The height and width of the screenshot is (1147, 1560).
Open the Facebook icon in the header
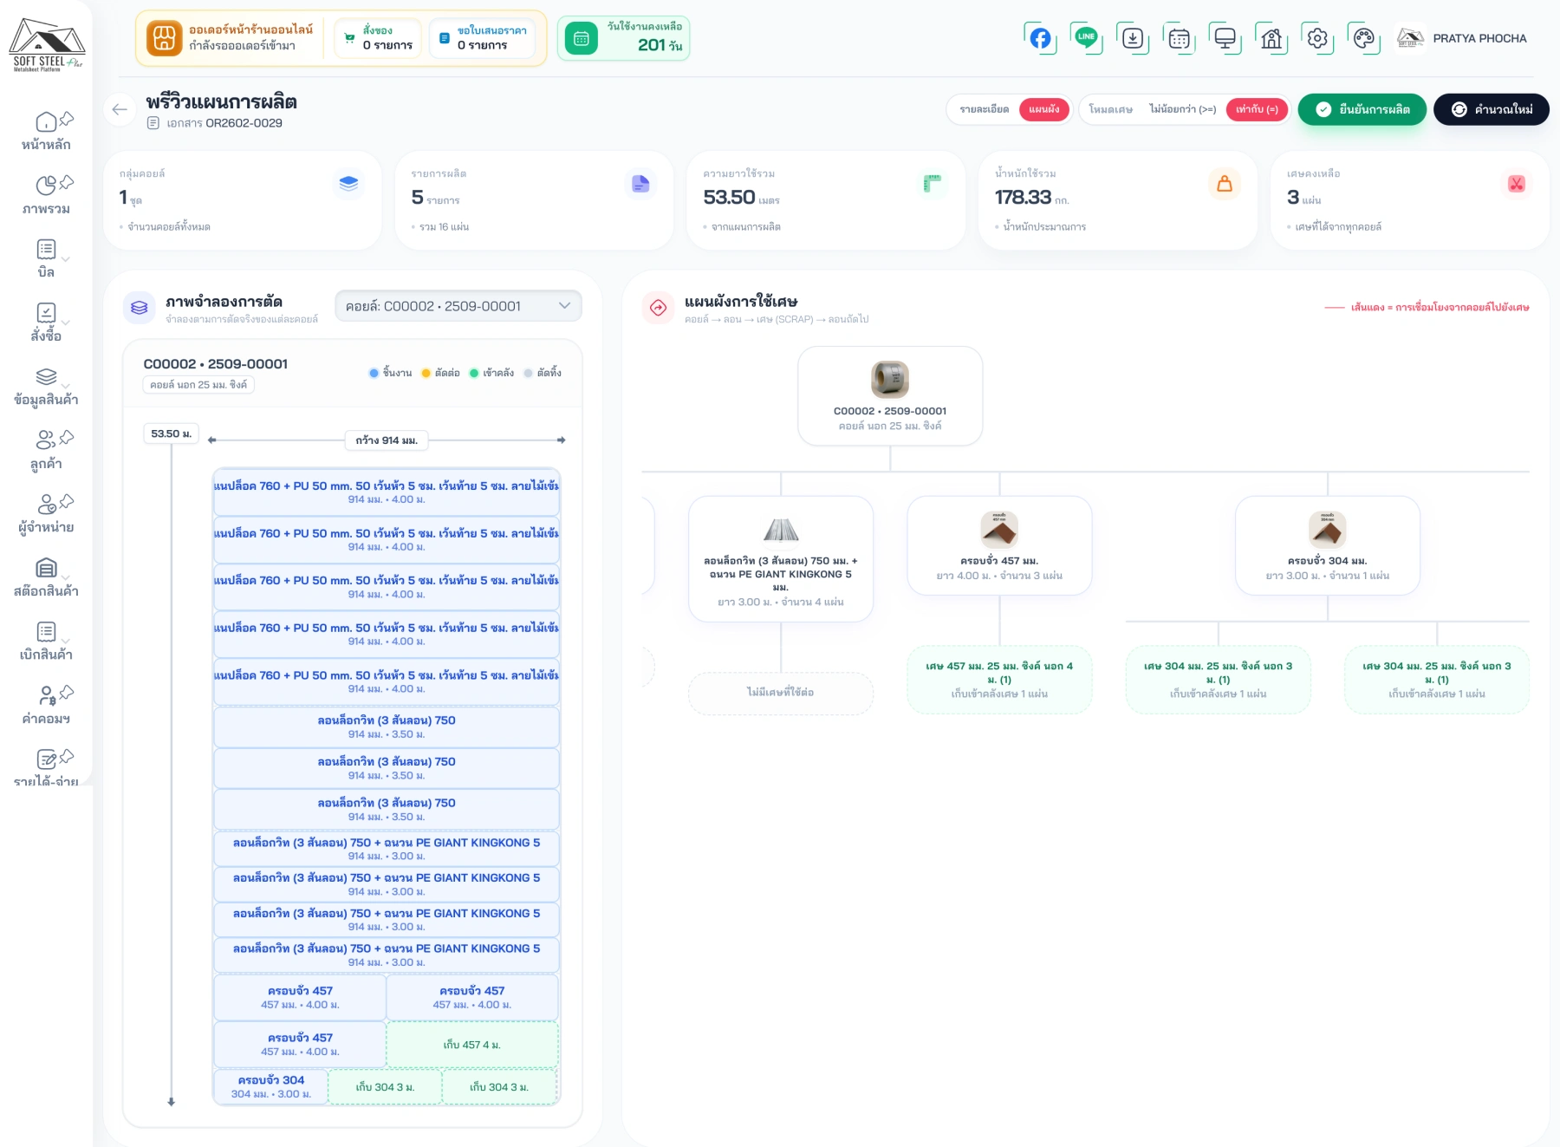(1040, 38)
